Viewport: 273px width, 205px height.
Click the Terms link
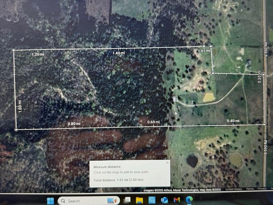[x=250, y=189]
